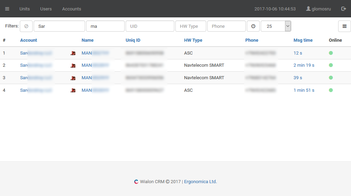This screenshot has height=196, width=351.
Task: Click the UID filter input field
Action: (150, 26)
